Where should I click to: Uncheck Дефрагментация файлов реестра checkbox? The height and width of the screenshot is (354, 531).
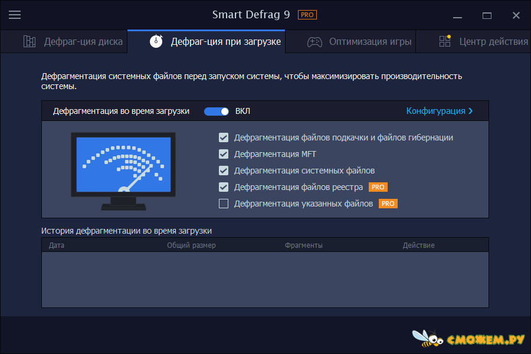tap(224, 187)
